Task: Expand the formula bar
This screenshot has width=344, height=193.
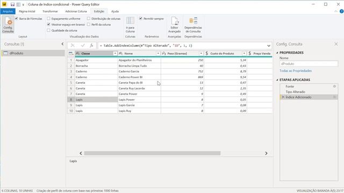Action: 269,46
